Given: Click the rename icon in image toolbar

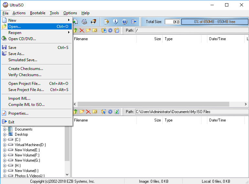Looking at the screenshot, I should tap(95, 30).
